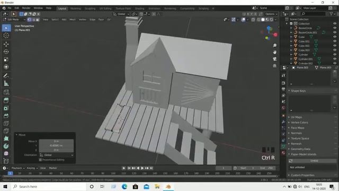This screenshot has height=191, width=339.
Task: Select the Poly Build tool
Action: 6,138
